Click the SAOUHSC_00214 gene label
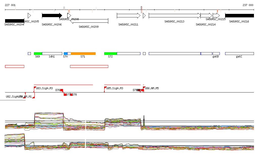The height and width of the screenshot is (154, 259). [206, 24]
